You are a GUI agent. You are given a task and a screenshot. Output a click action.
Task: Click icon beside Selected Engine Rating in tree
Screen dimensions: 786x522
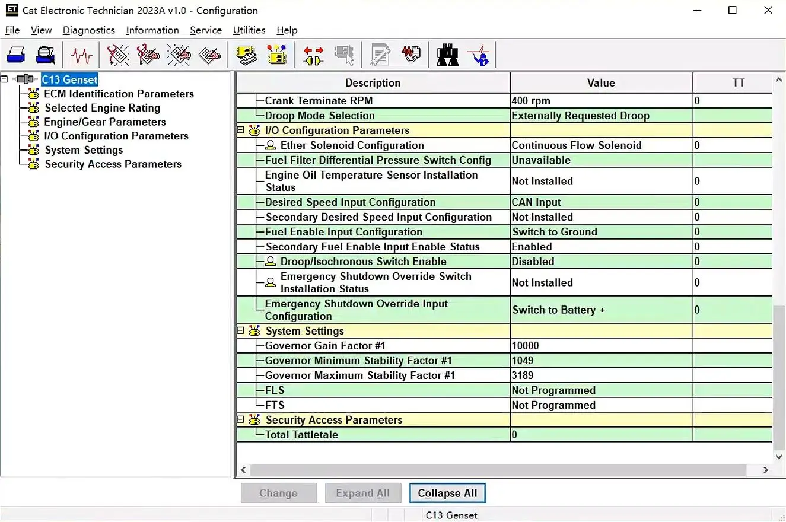33,108
